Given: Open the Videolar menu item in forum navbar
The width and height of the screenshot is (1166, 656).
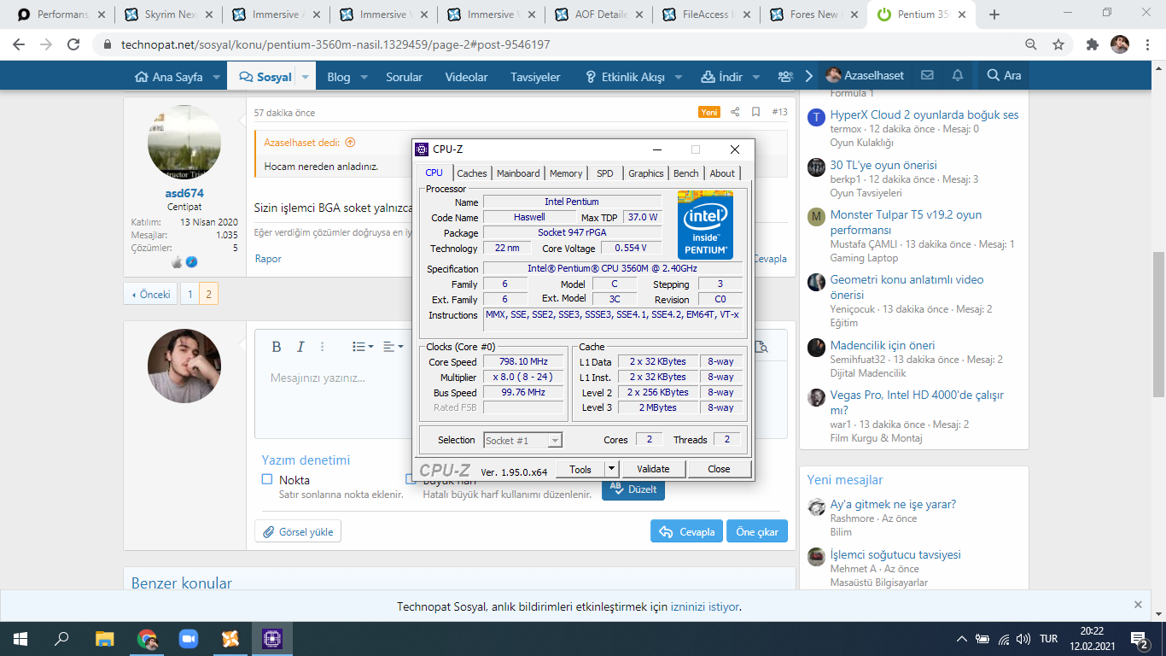Looking at the screenshot, I should click(x=466, y=77).
